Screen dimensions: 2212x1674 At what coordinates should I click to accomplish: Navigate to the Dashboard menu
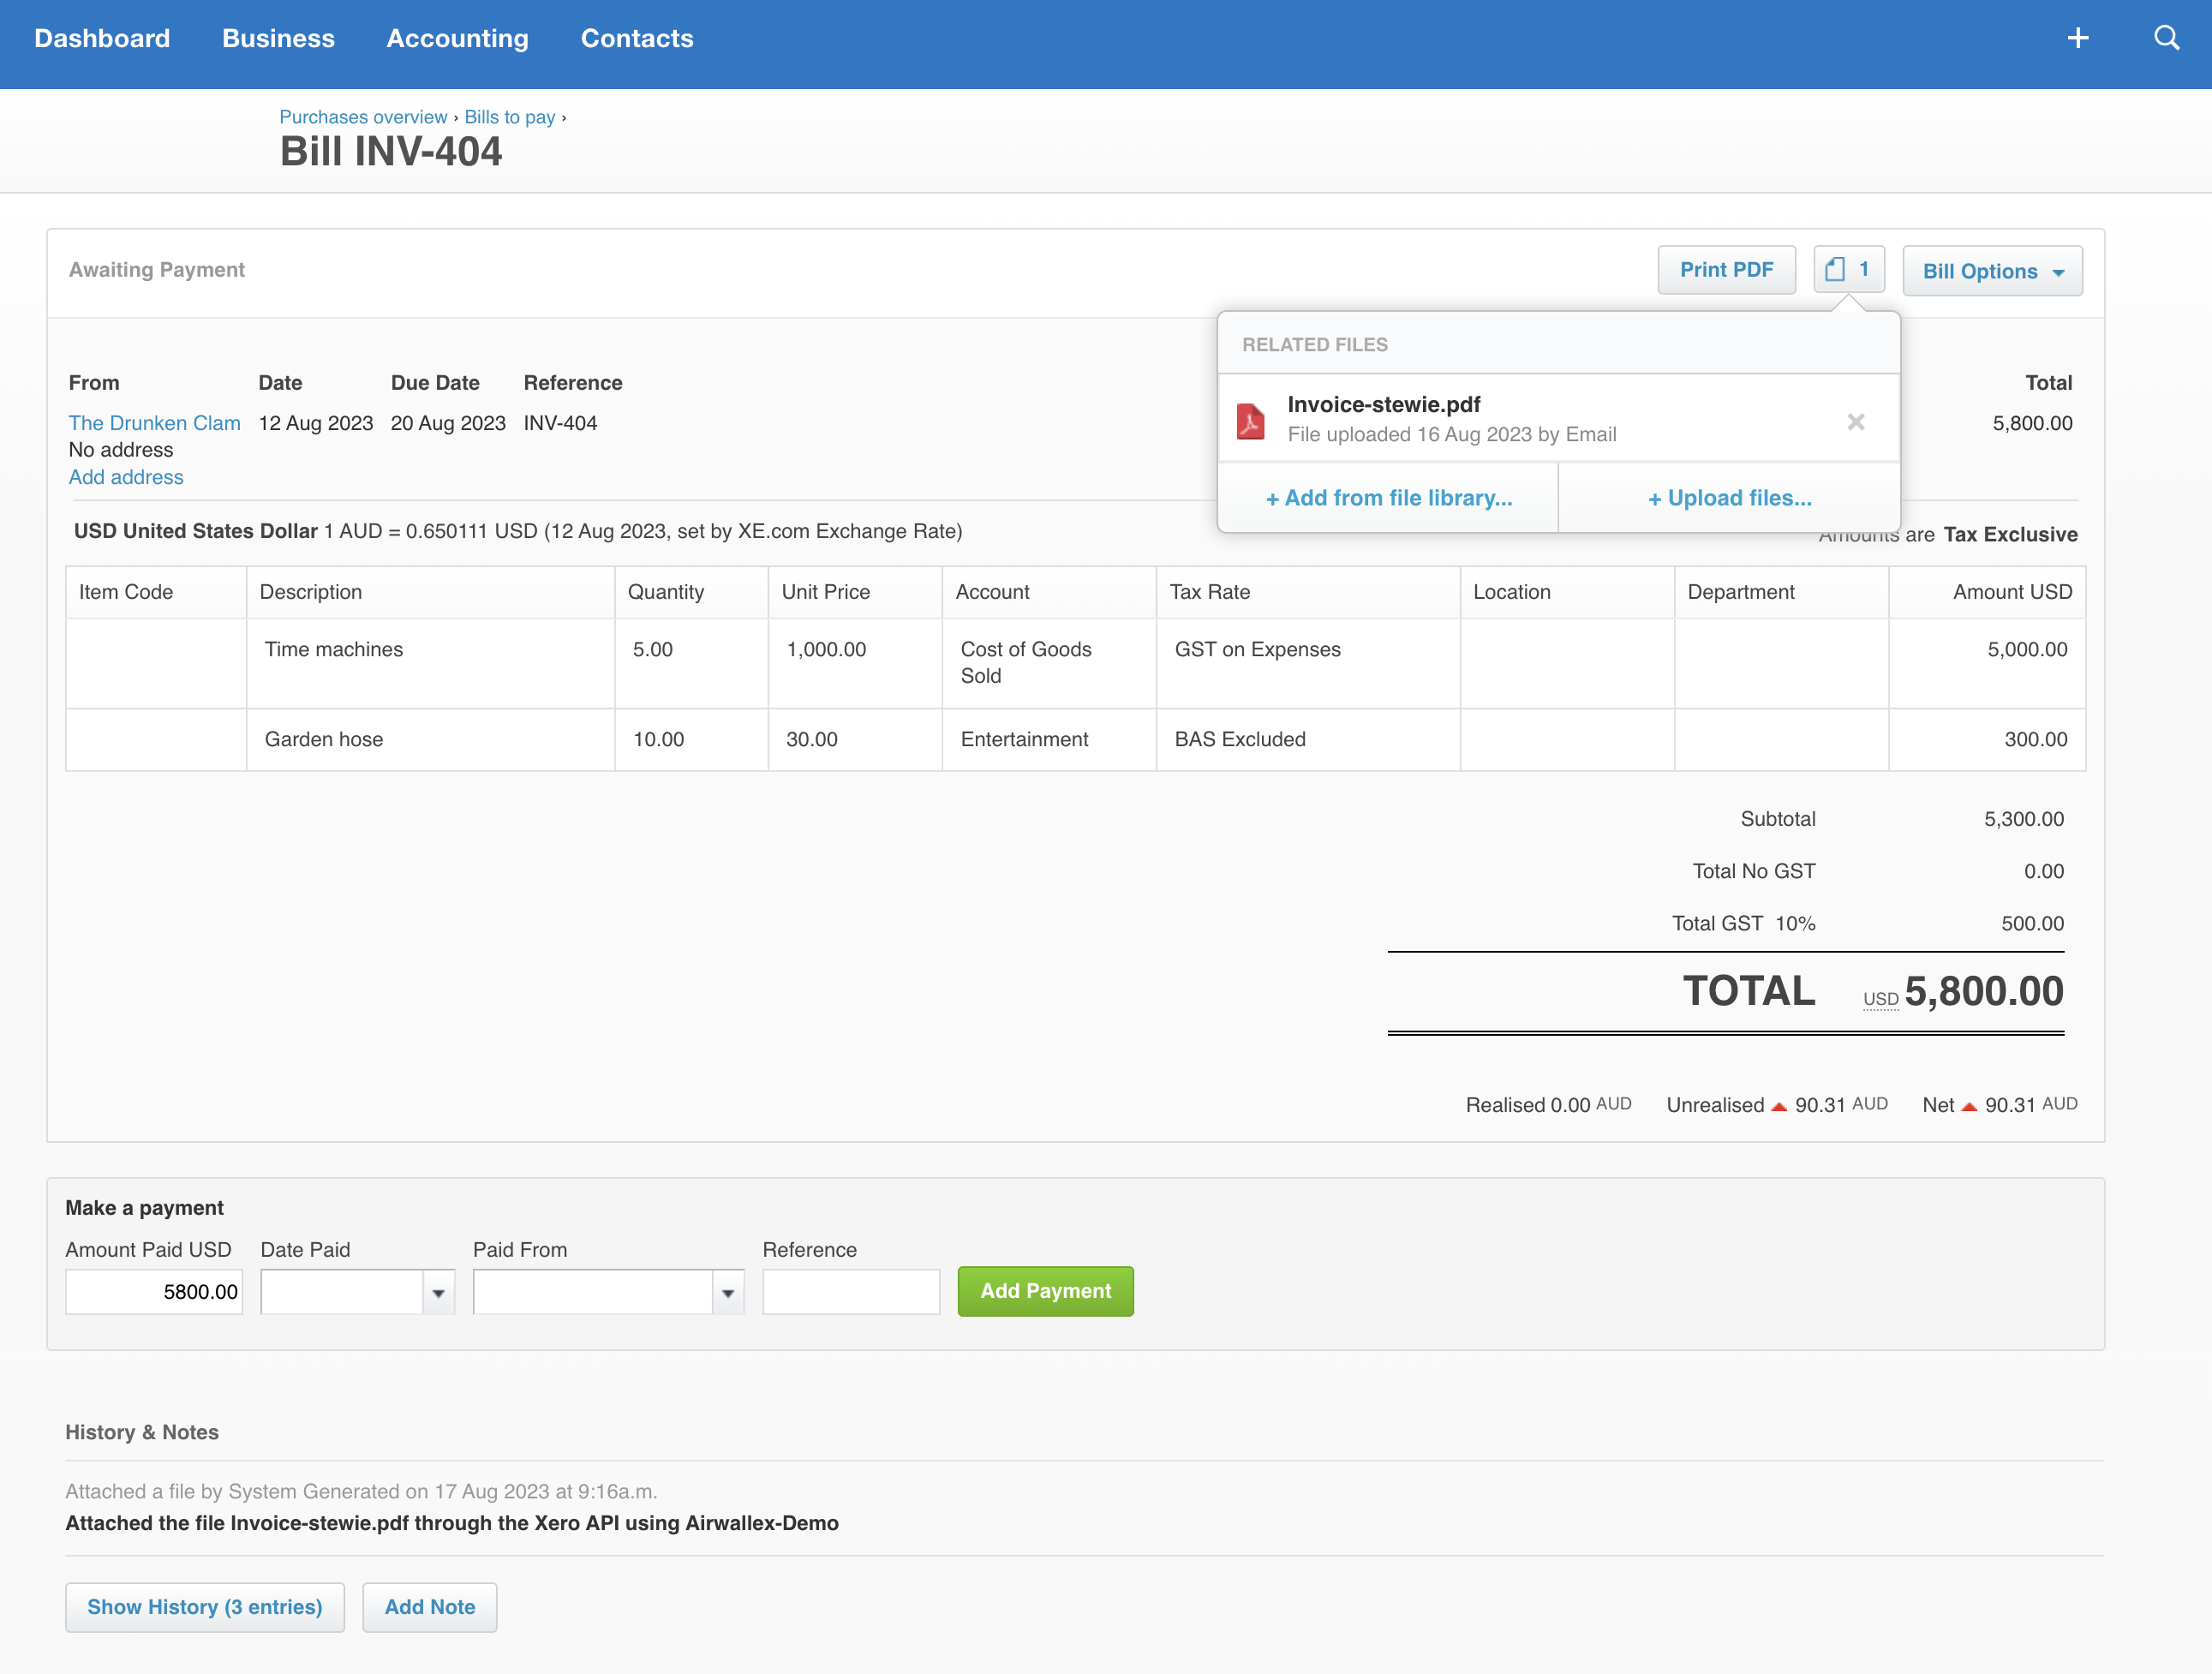pos(102,38)
